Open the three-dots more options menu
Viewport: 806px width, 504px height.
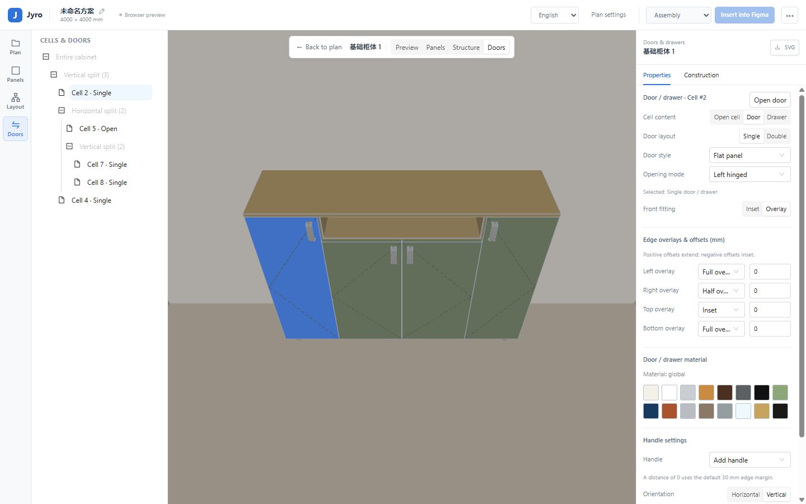tap(790, 15)
